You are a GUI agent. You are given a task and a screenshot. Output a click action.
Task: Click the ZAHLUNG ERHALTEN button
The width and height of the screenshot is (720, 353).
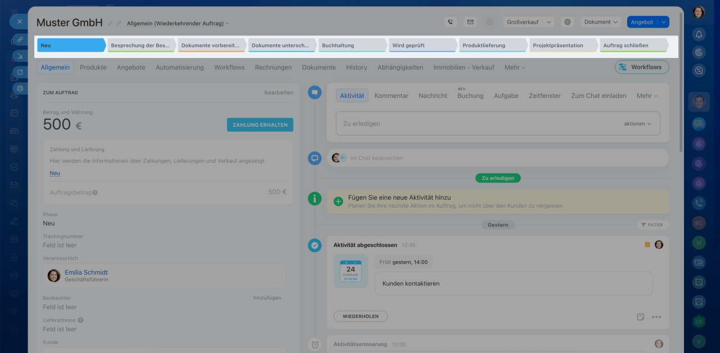pos(260,124)
